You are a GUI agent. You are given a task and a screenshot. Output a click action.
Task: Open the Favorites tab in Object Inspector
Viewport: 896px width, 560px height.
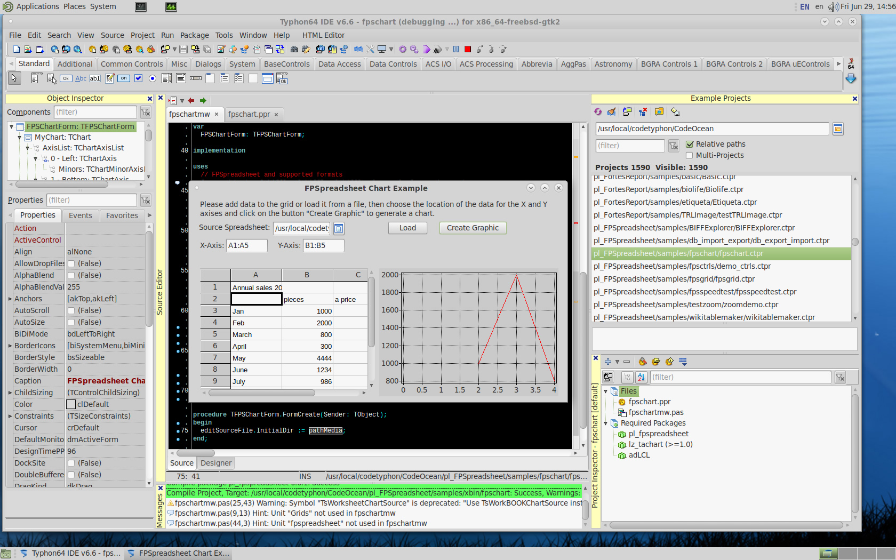tap(122, 215)
